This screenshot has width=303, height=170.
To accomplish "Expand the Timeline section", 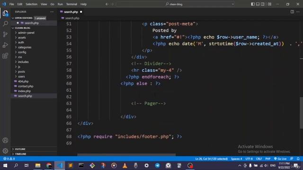I will click(x=20, y=154).
